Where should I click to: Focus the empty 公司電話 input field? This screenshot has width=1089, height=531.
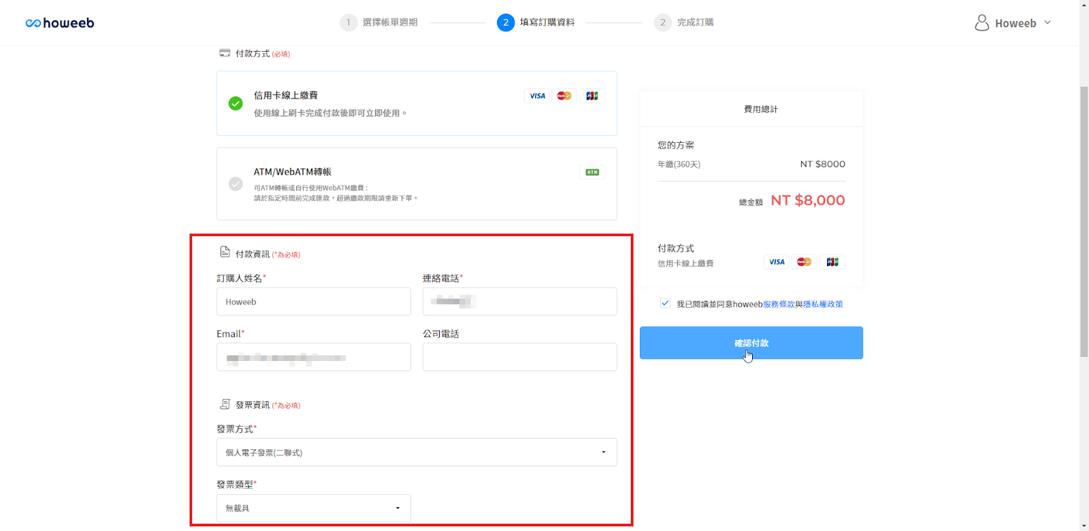520,357
